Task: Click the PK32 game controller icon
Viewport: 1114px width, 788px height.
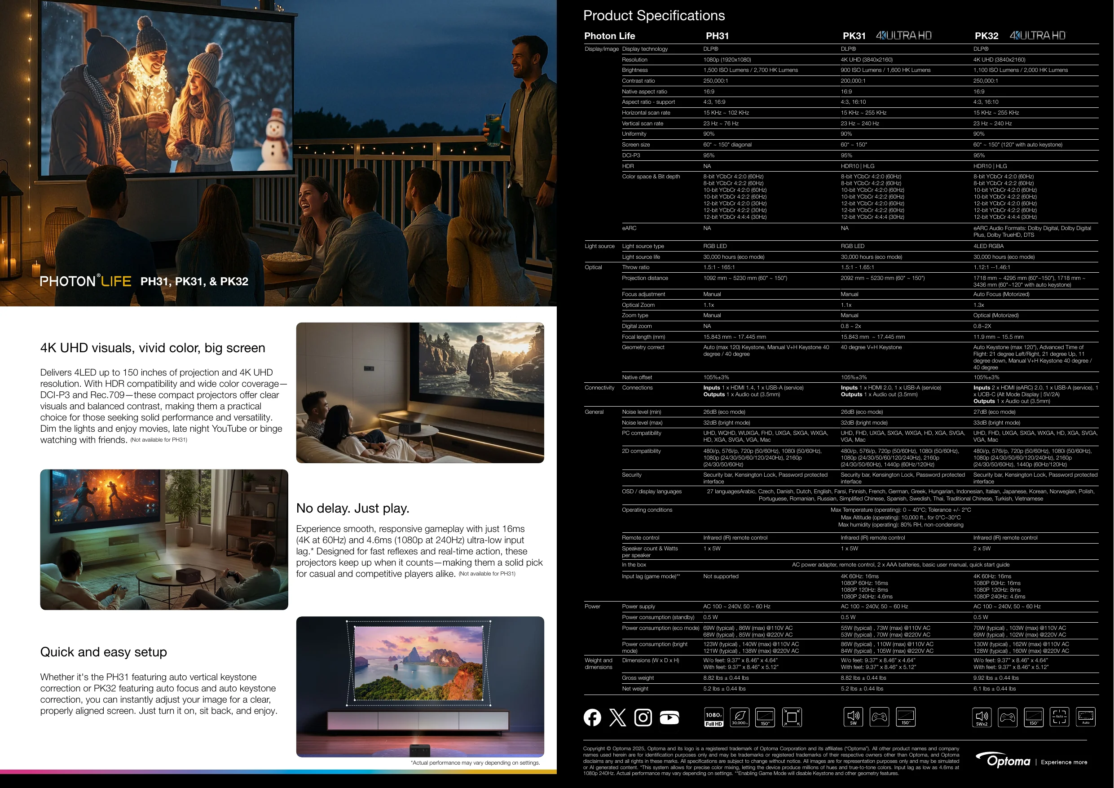Action: click(x=1008, y=717)
